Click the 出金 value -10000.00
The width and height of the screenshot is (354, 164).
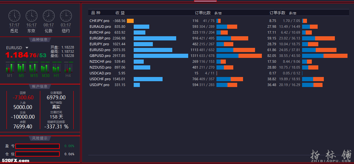(x=23, y=117)
